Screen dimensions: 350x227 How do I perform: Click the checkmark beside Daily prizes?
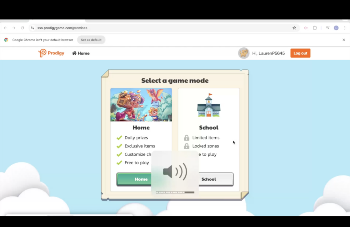[x=119, y=138]
